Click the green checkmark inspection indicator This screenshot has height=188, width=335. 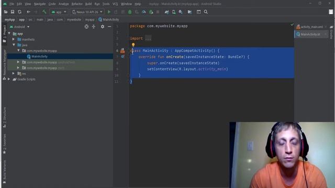click(x=292, y=25)
